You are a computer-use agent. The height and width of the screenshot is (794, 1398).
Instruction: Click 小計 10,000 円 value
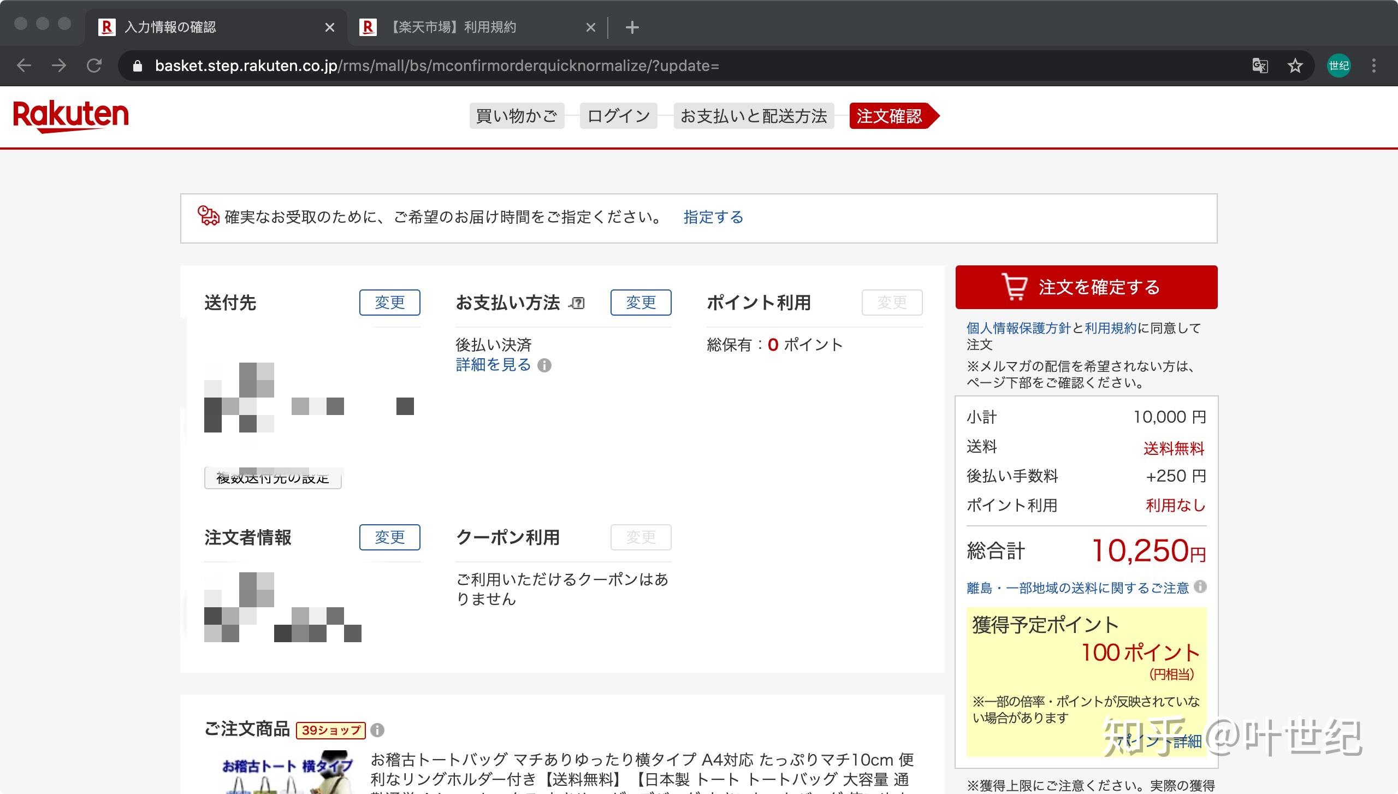(x=1170, y=417)
